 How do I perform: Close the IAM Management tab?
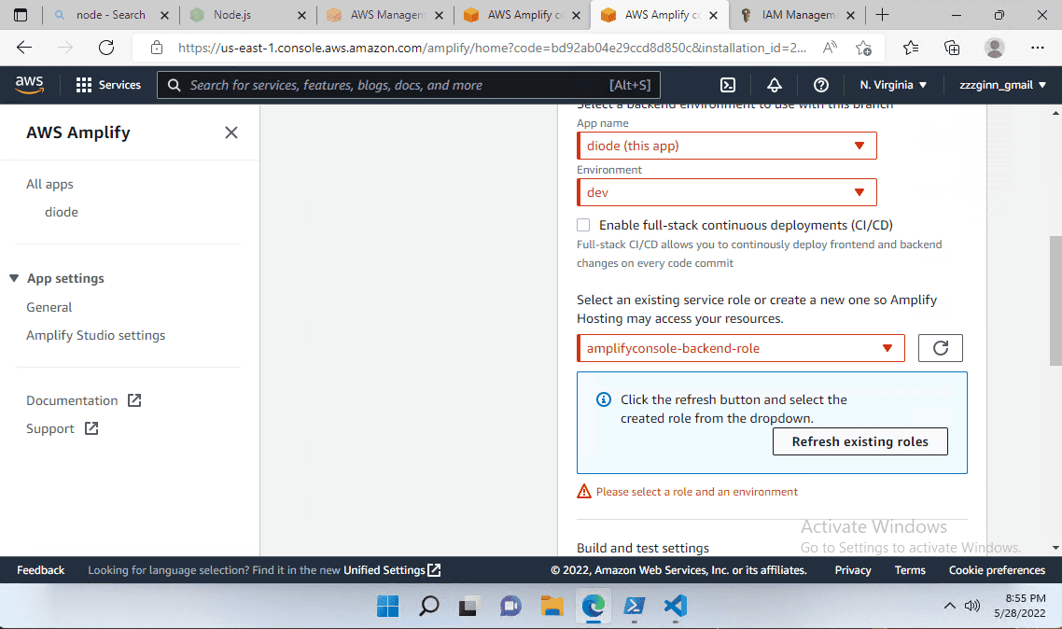coord(851,15)
